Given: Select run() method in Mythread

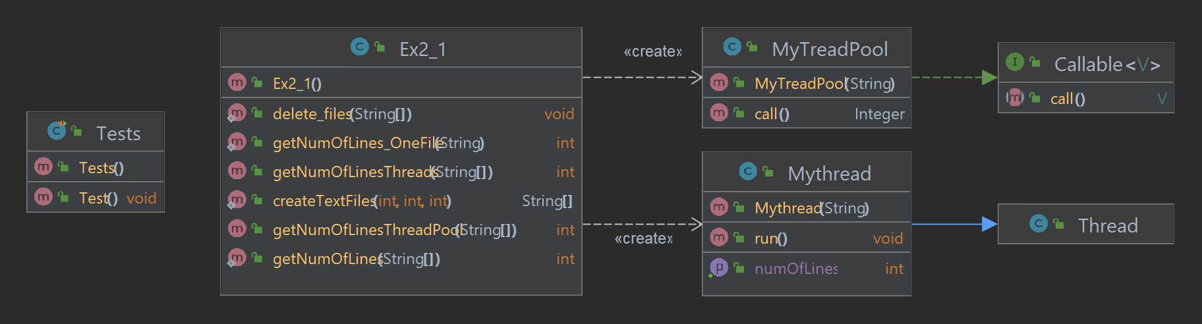Looking at the screenshot, I should [771, 238].
